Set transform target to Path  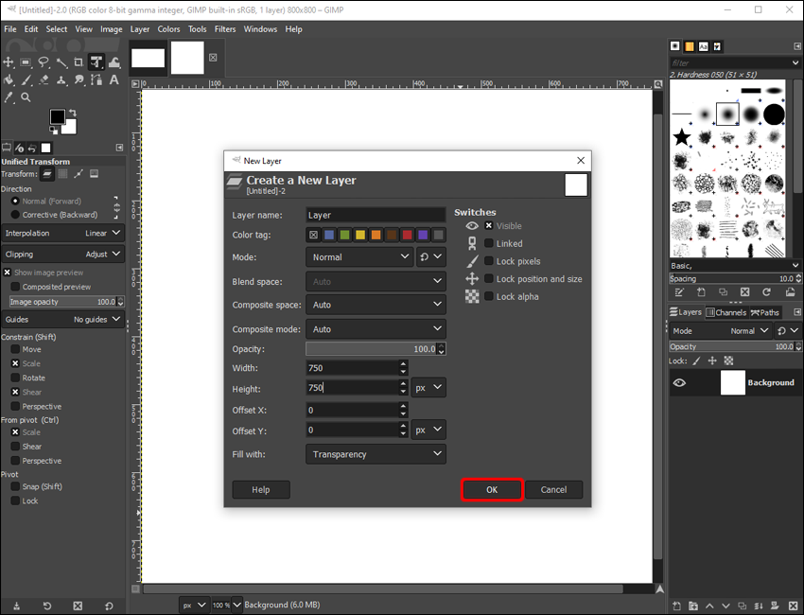(79, 174)
